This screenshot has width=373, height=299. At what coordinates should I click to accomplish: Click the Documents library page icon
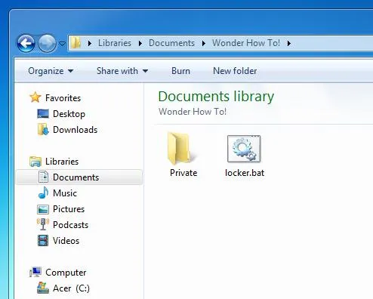pos(43,177)
